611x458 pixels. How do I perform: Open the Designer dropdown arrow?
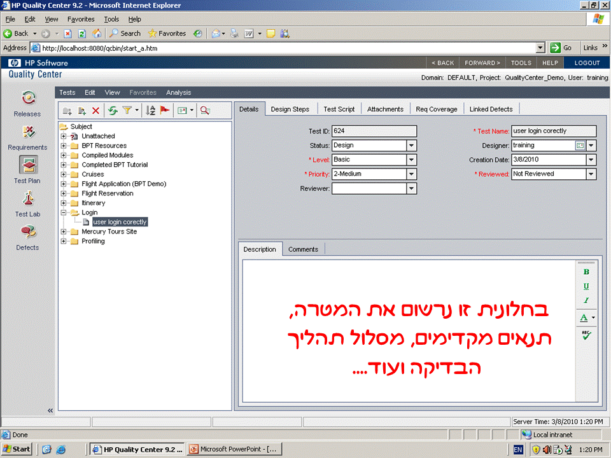[591, 146]
